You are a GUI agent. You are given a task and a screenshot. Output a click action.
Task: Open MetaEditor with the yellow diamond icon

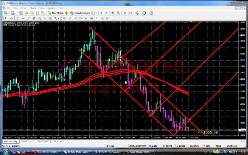pyautogui.click(x=66, y=13)
